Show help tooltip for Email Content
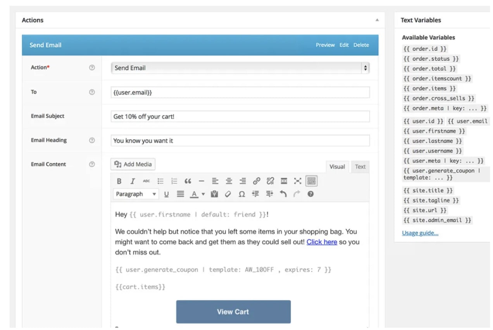The height and width of the screenshot is (330, 493). 92,164
